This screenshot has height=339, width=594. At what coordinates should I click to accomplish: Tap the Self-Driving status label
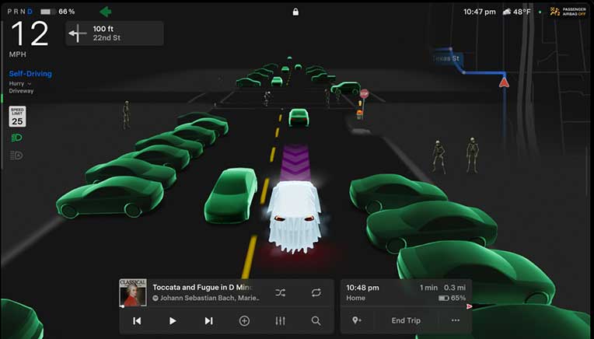point(30,74)
